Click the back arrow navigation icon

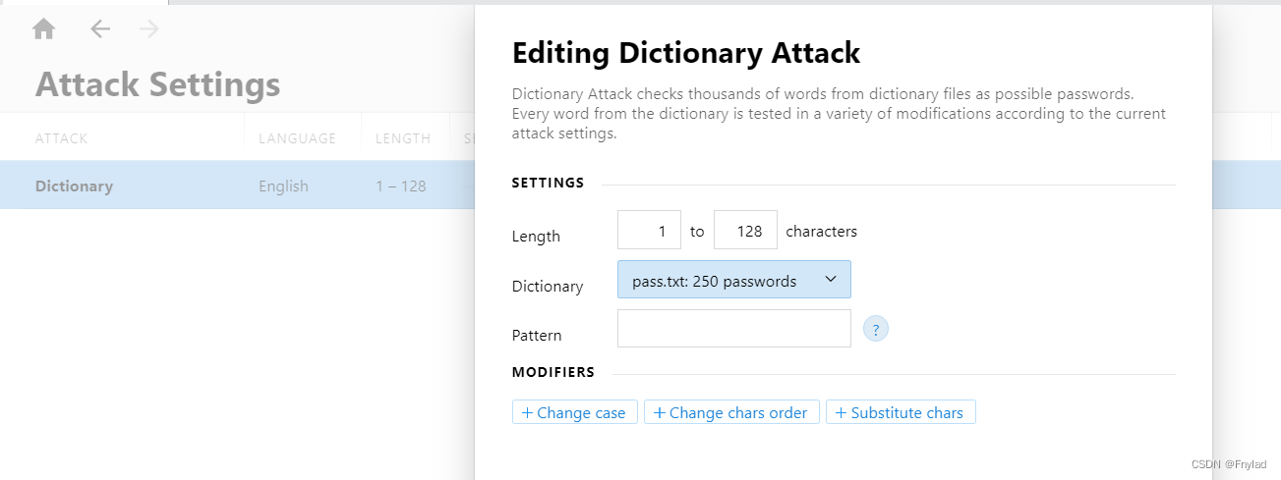point(100,29)
